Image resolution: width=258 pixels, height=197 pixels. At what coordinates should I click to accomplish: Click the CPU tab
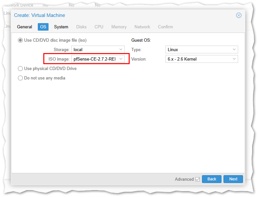coord(99,27)
